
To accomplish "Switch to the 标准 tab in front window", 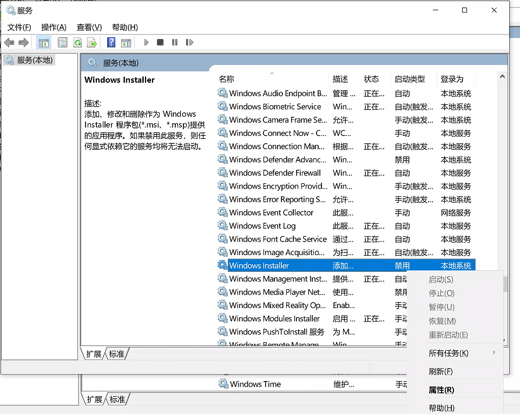I will coord(117,354).
